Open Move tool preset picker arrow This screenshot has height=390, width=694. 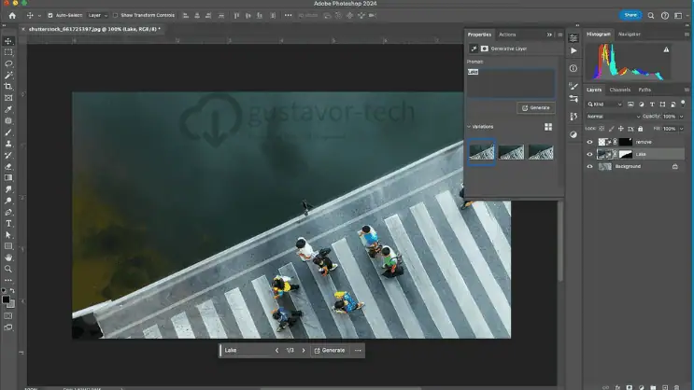tap(39, 16)
